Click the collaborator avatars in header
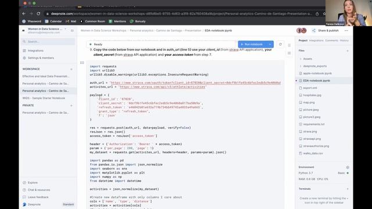Image resolution: width=372 pixels, height=209 pixels. [301, 31]
